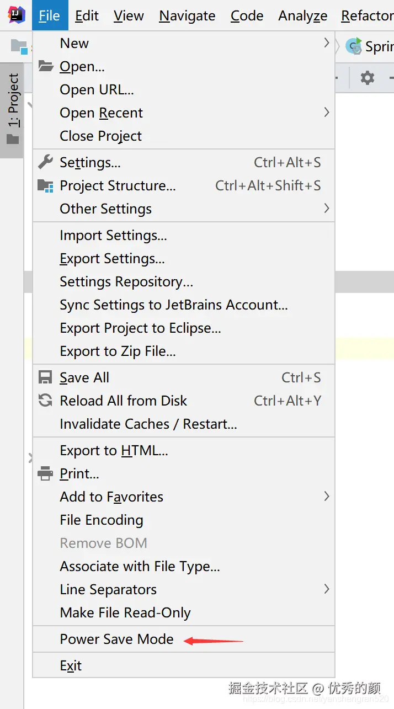Toggle Make File Read-Only

[125, 612]
